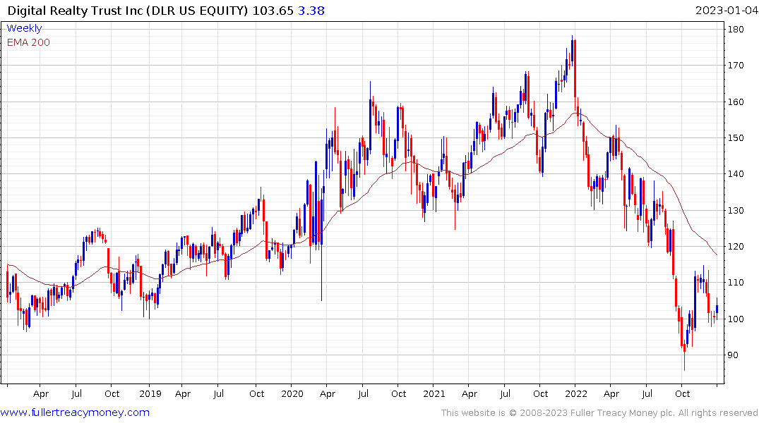Open the www.fullertreacymoney.com link
Screen dimensions: 759x423
(x=75, y=412)
